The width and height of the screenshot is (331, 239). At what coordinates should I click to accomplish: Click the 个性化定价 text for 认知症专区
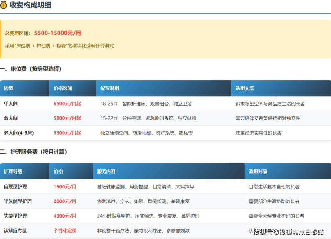tap(65, 231)
